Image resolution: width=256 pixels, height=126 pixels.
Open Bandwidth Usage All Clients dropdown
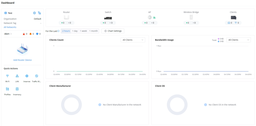coord(238,40)
